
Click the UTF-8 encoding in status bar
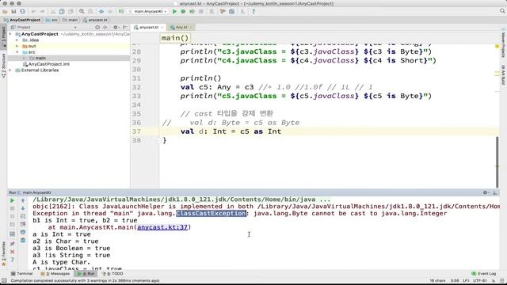point(480,280)
